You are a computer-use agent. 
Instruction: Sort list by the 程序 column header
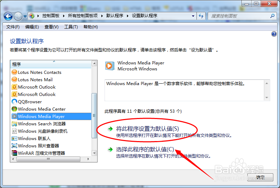click(51, 64)
